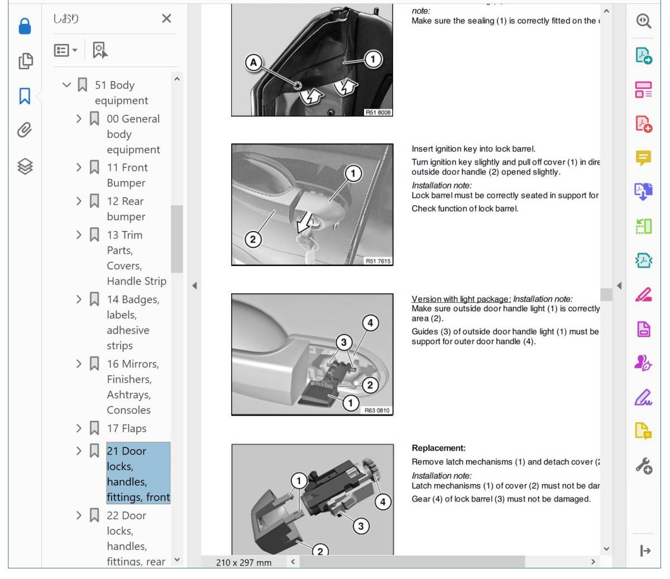The image size is (670, 579).
Task: Open the layers panel
Action: 25,166
